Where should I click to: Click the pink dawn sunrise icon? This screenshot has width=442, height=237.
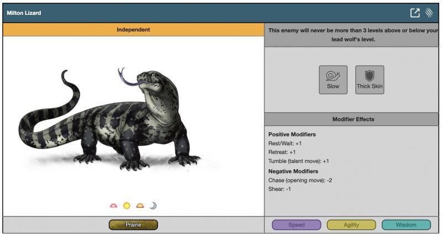click(114, 206)
